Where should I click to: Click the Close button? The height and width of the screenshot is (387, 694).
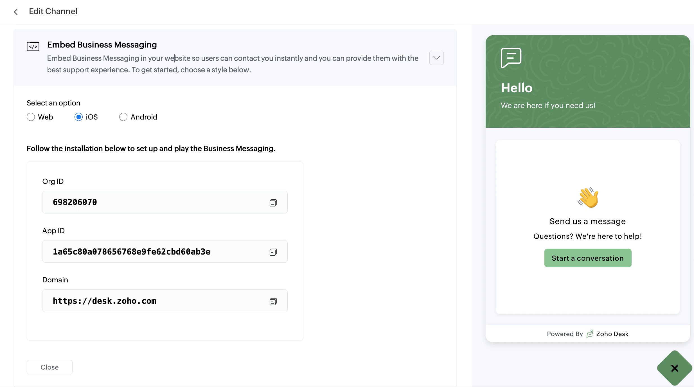pyautogui.click(x=49, y=367)
